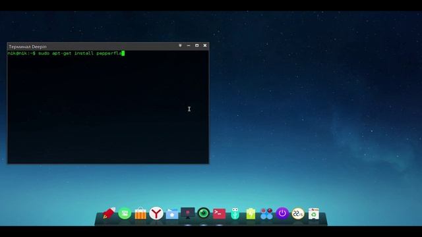Open the blue file manager folder icon

click(x=172, y=214)
